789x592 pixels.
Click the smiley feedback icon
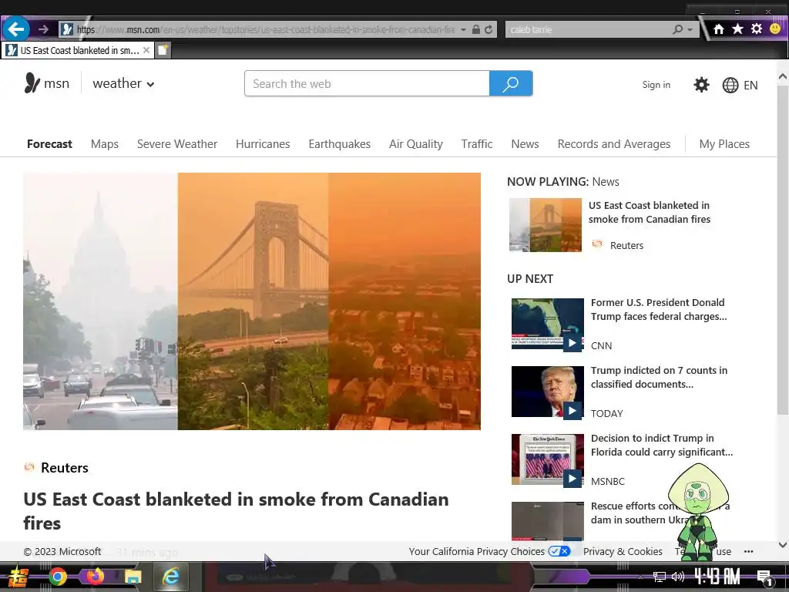pyautogui.click(x=775, y=29)
